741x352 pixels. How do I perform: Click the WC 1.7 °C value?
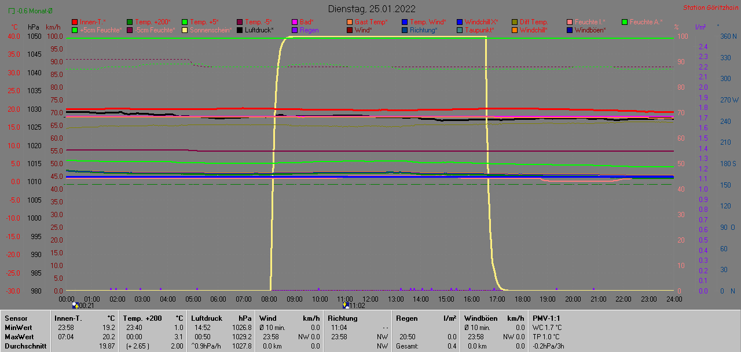[548, 328]
